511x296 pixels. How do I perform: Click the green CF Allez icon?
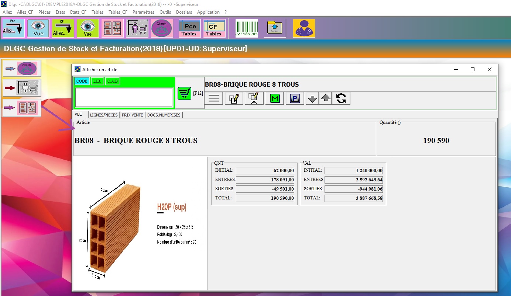tap(63, 28)
